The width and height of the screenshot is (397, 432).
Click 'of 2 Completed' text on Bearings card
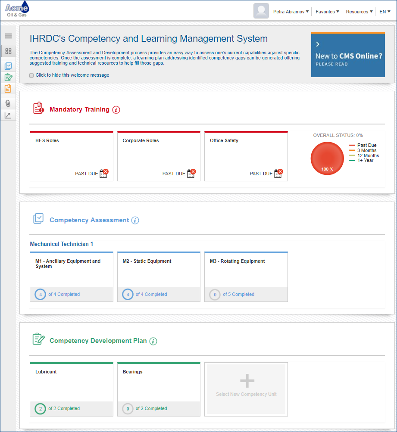(151, 409)
